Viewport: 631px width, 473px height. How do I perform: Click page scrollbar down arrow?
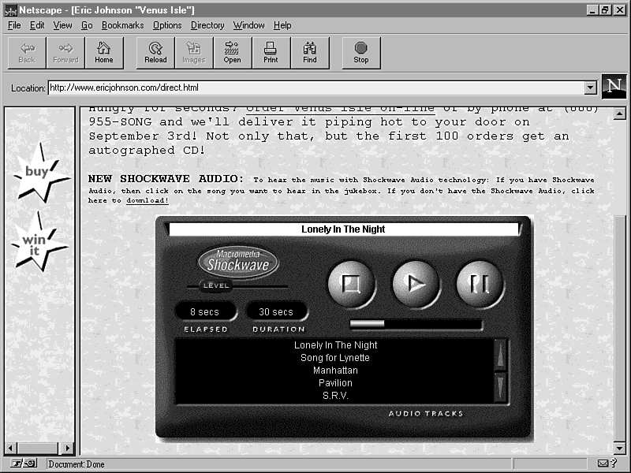pyautogui.click(x=619, y=448)
